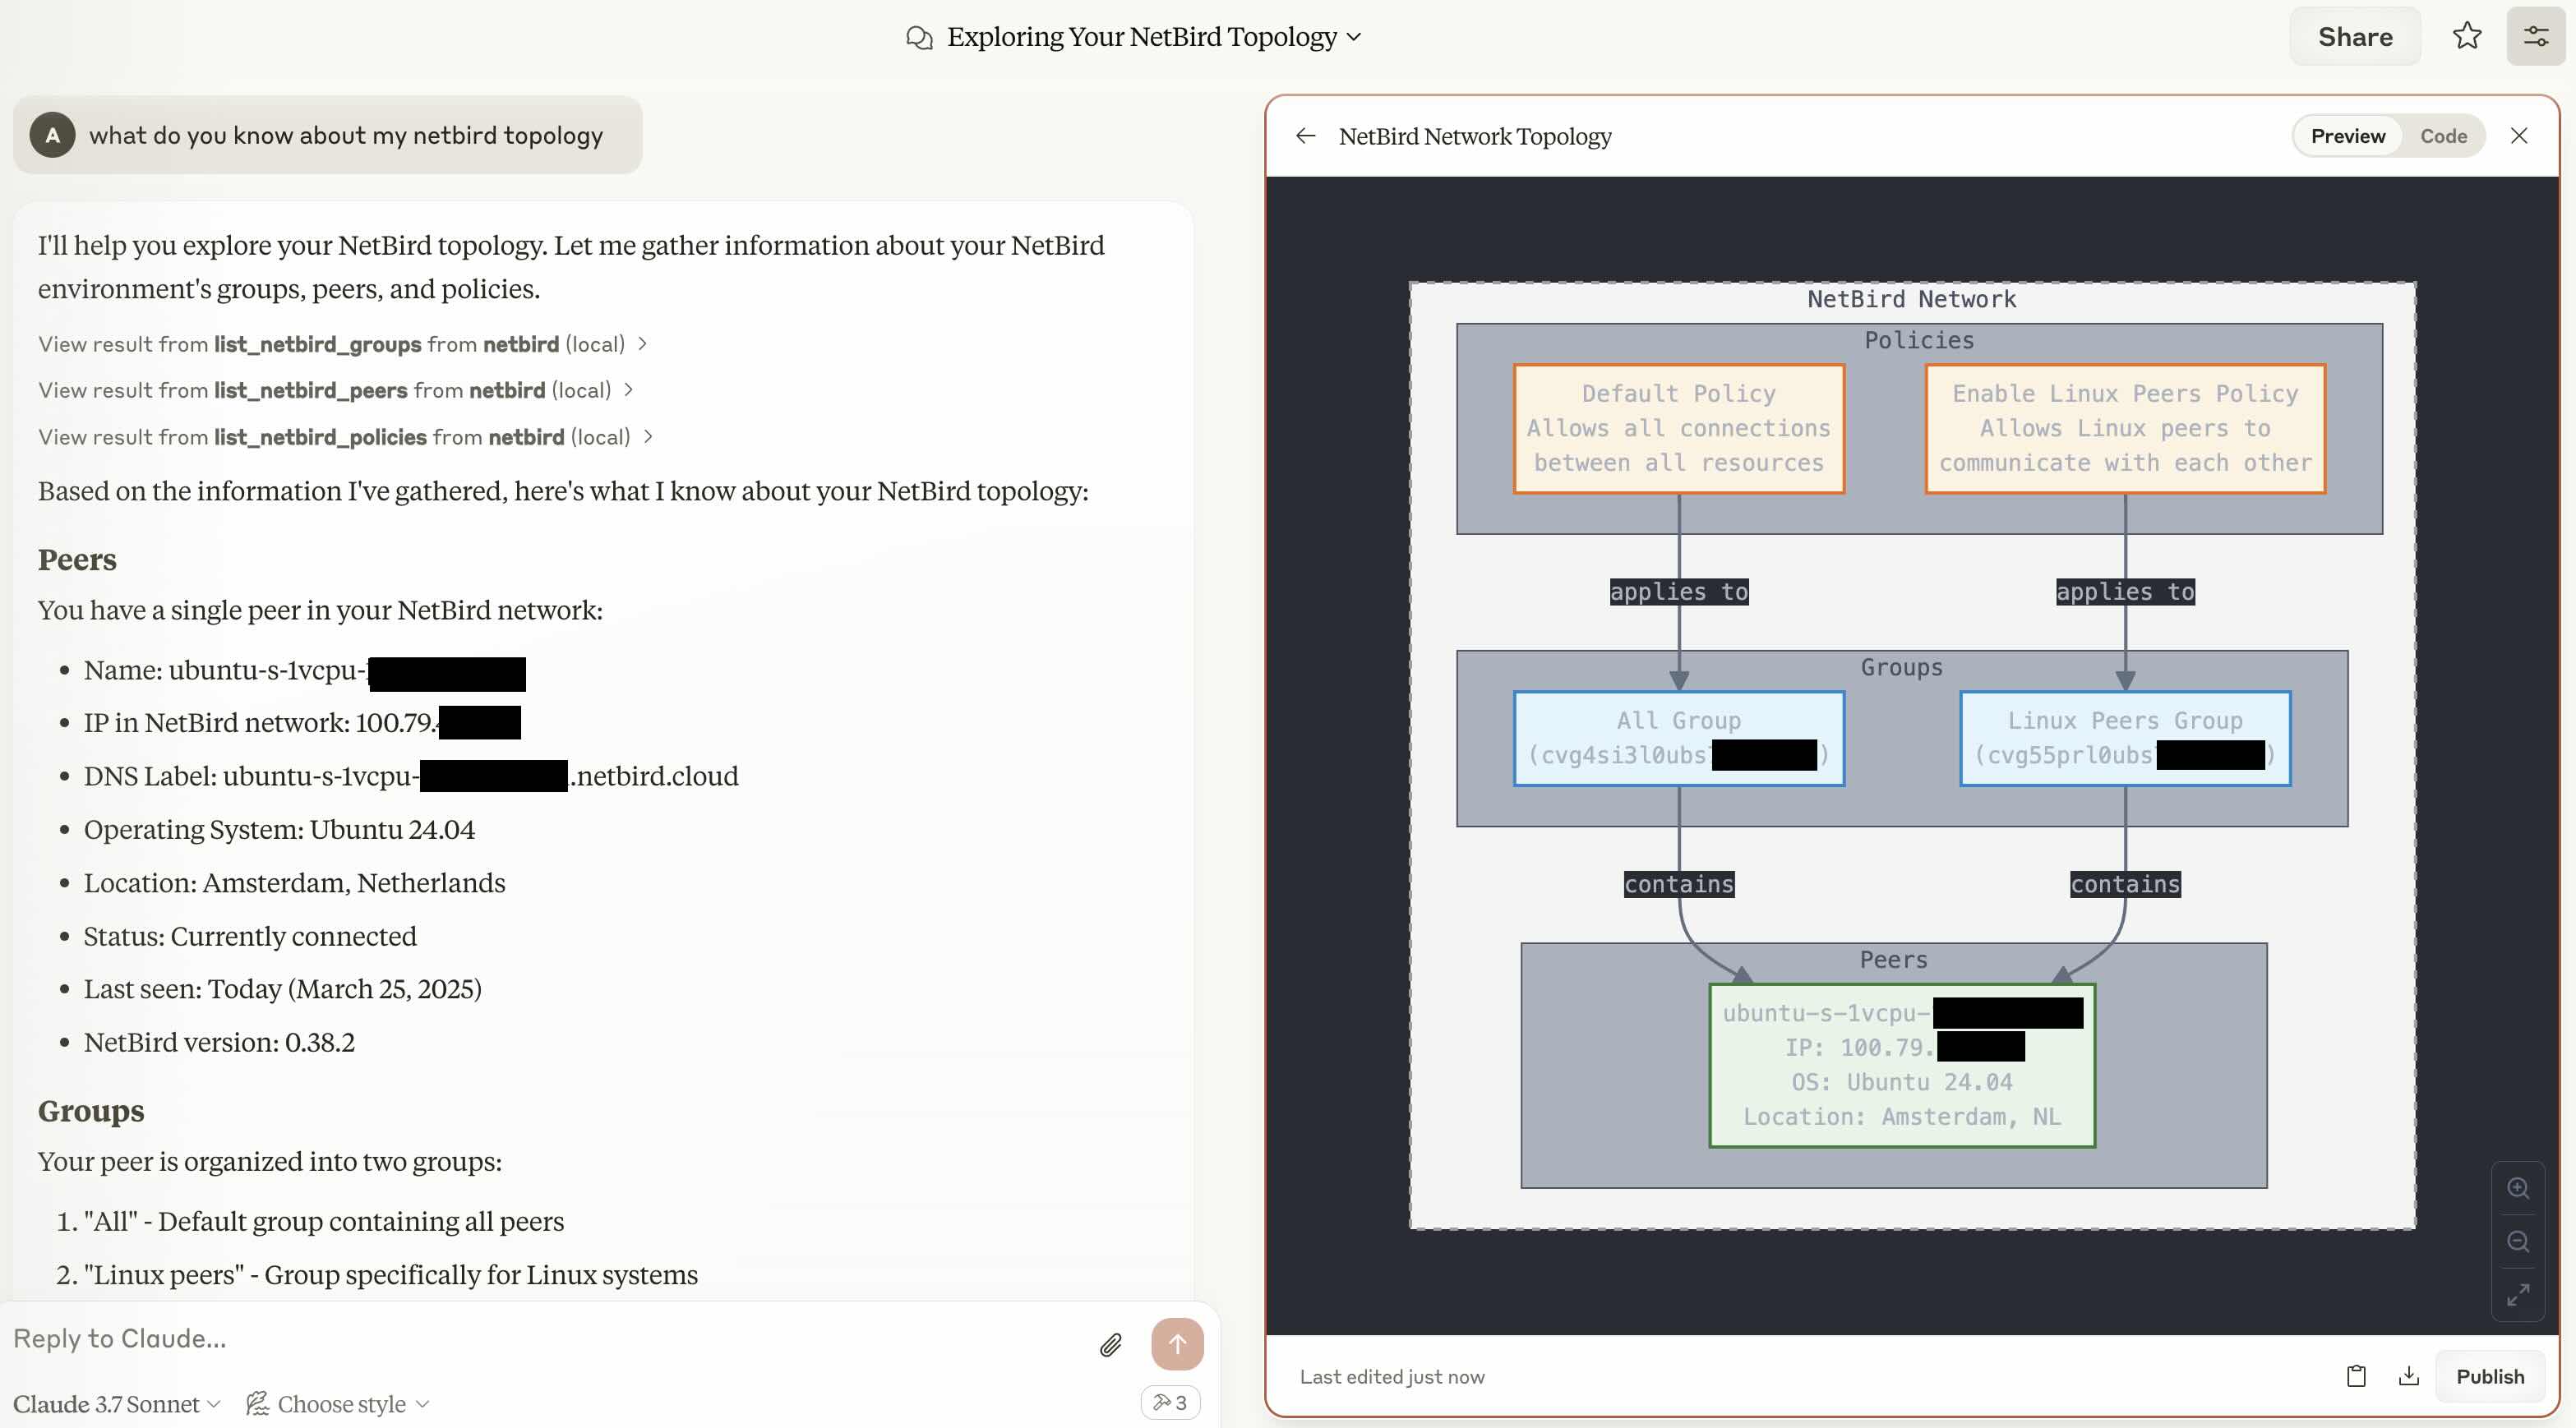Viewport: 2576px width, 1428px height.
Task: Switch artifact to Code view
Action: point(2443,136)
